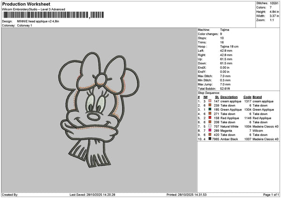
Task: Click the 'Red Applique' description in row 5
Action: tap(229, 118)
